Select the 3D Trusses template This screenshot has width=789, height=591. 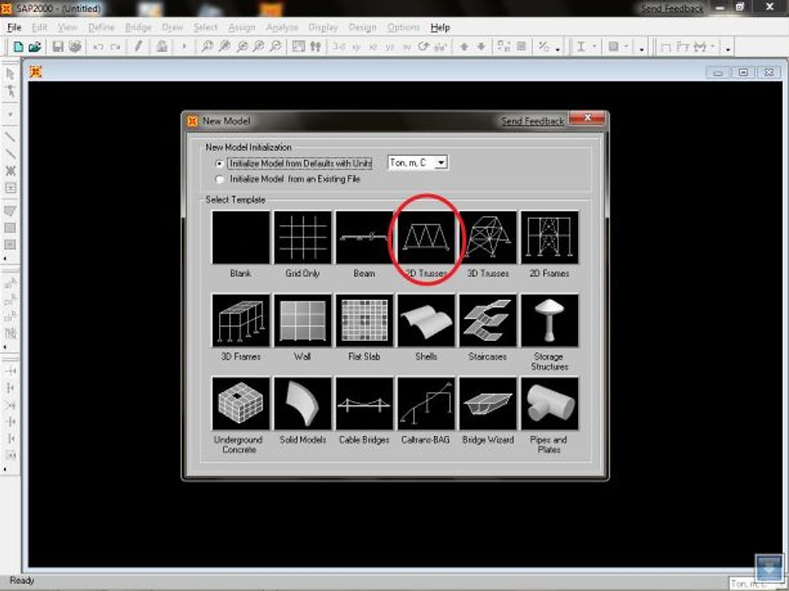[488, 237]
